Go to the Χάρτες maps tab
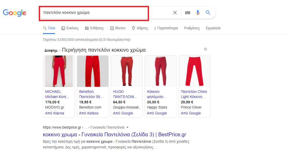288x153 pixels. [x=140, y=28]
